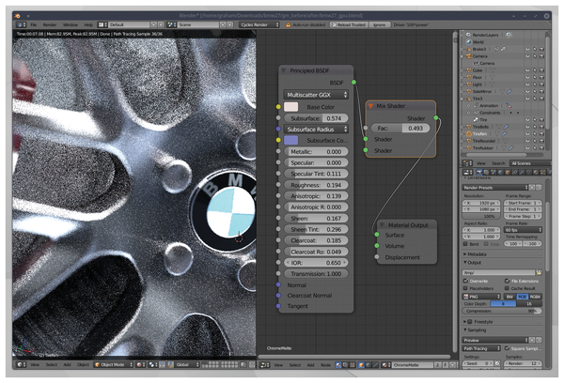Open the Cycles Render engine dropdown

pos(259,24)
